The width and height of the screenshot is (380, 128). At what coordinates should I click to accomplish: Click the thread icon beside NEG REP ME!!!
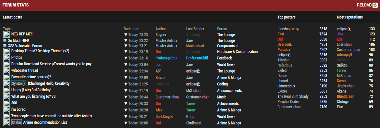tap(6, 34)
